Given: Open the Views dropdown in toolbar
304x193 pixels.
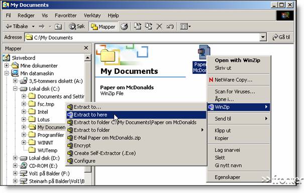Looking at the screenshot, I should tap(185, 26).
